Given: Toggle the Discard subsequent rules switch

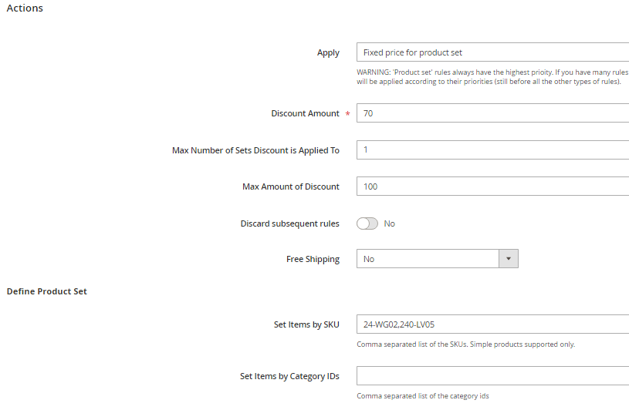Looking at the screenshot, I should pyautogui.click(x=367, y=223).
